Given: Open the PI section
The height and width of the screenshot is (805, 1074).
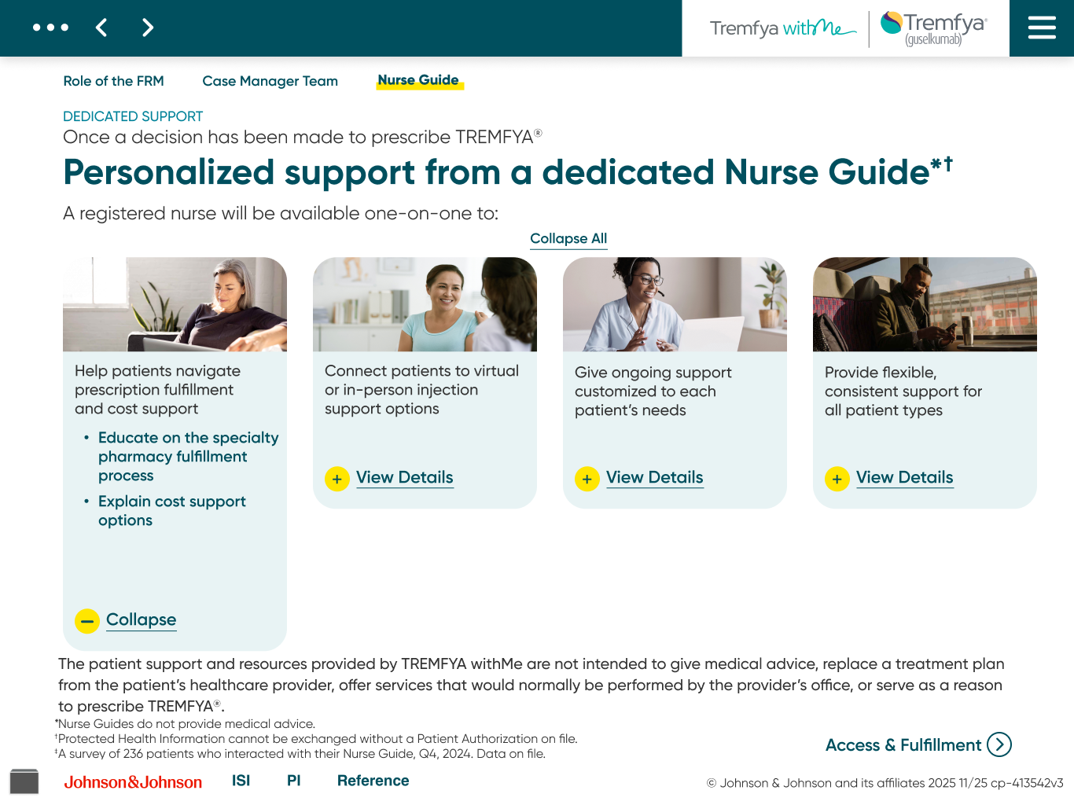Looking at the screenshot, I should pos(294,781).
